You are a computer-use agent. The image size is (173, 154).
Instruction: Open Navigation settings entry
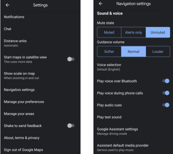[x=40, y=90]
